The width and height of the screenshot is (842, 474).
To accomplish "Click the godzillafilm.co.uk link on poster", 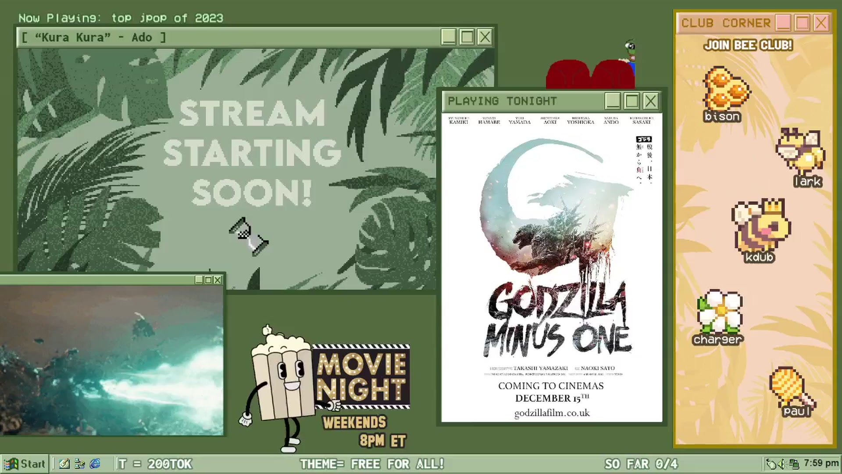I will point(552,413).
